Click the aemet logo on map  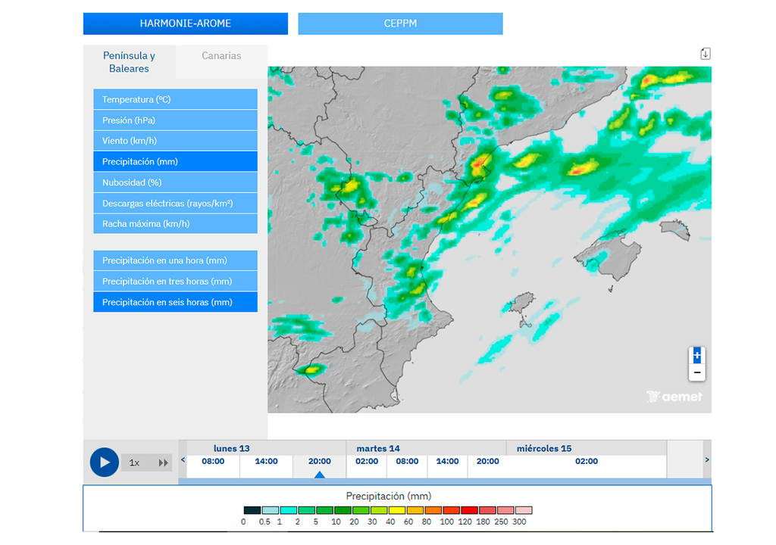click(x=674, y=397)
